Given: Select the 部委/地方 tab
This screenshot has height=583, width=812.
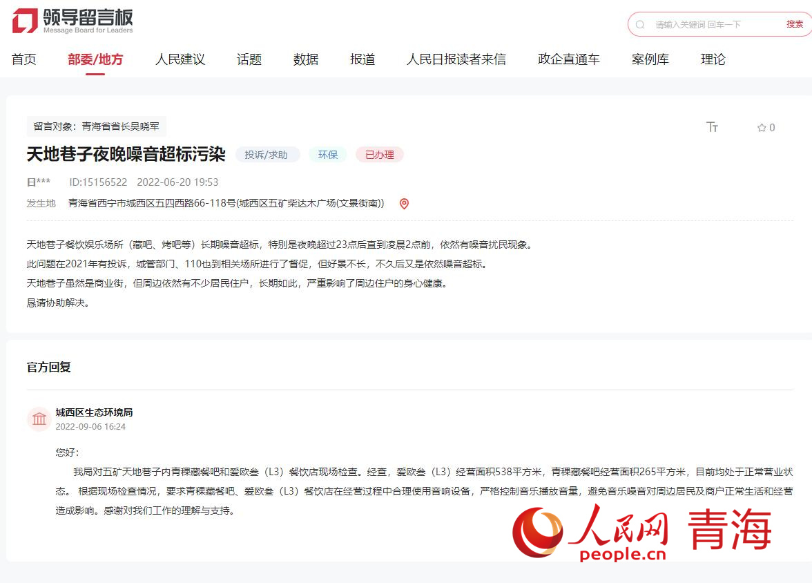Looking at the screenshot, I should point(95,59).
